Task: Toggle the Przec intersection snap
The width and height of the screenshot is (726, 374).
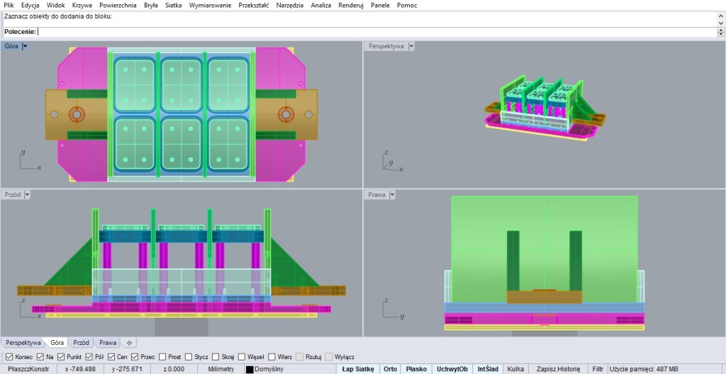Action: click(x=135, y=357)
